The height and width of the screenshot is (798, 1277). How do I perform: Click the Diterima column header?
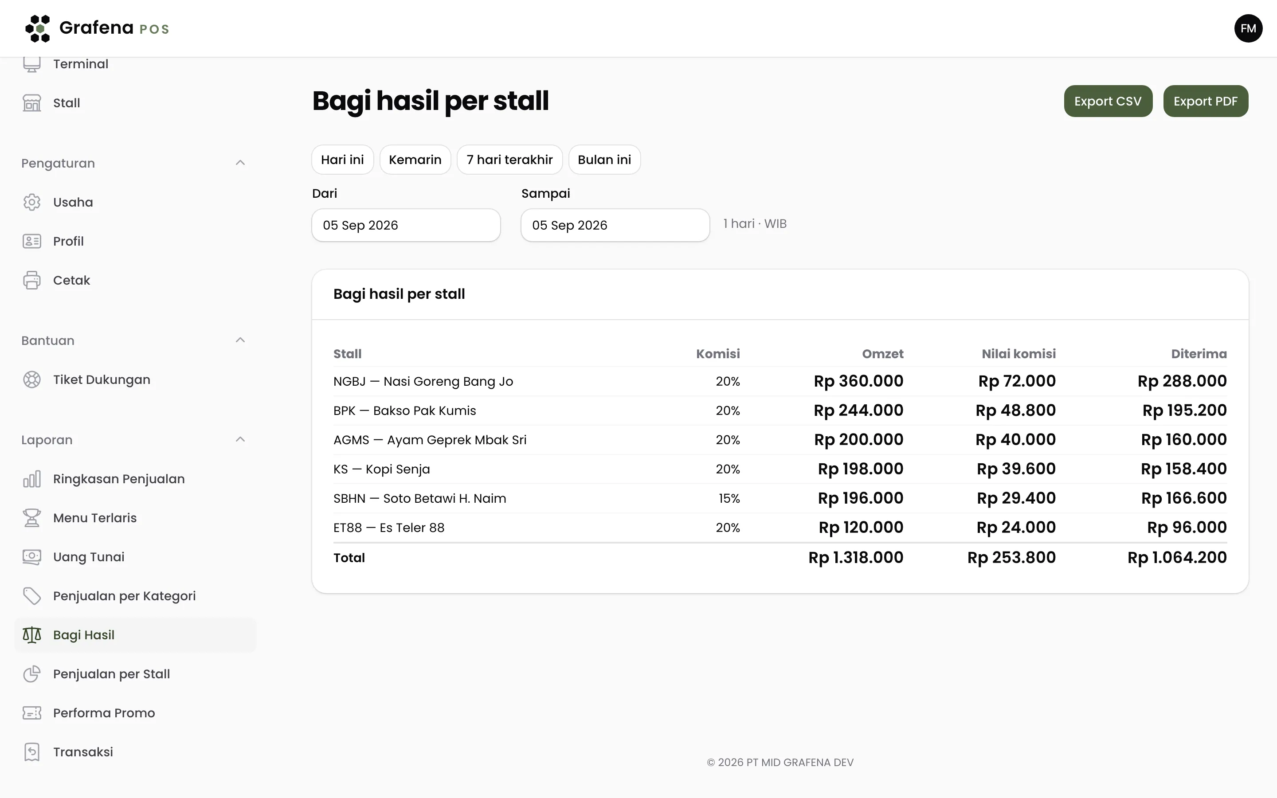click(1199, 354)
